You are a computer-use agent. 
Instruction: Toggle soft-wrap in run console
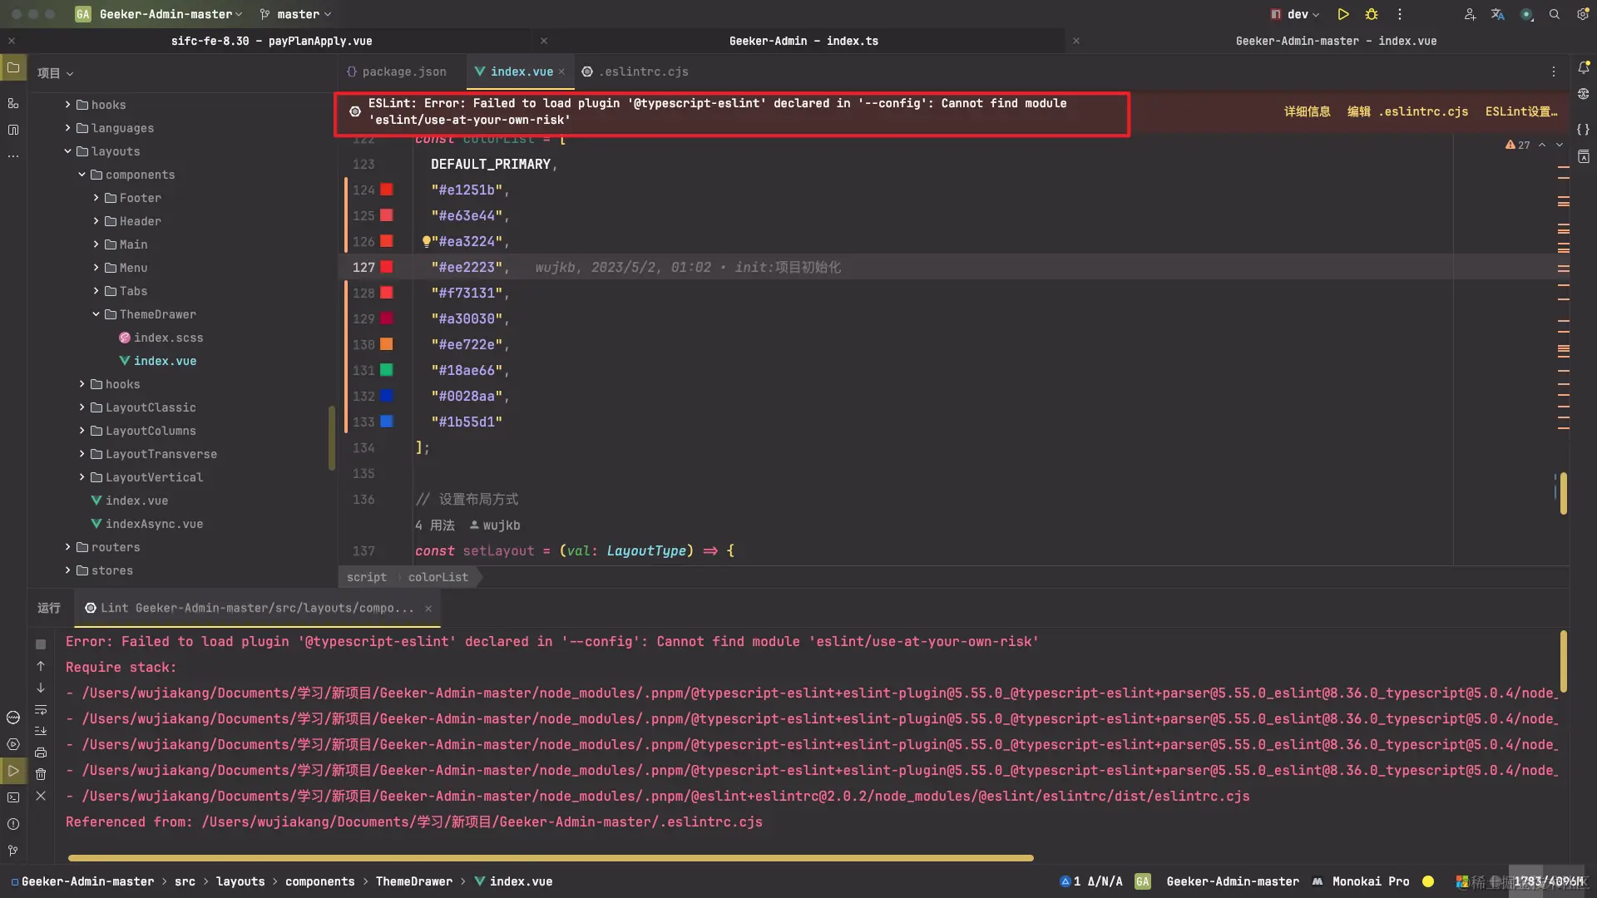pyautogui.click(x=41, y=709)
